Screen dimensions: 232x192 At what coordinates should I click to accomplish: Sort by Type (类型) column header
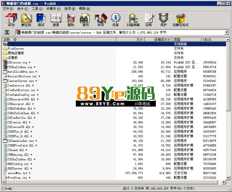[x=187, y=39]
